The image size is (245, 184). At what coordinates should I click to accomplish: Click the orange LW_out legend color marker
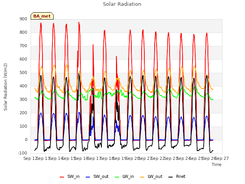142,177
